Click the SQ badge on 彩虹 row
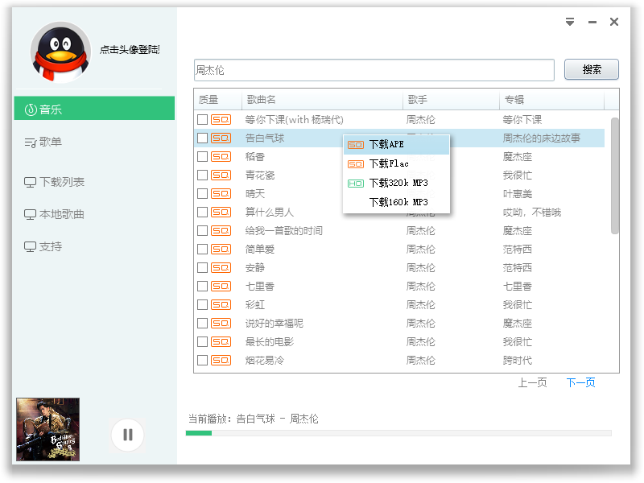 pyautogui.click(x=221, y=305)
